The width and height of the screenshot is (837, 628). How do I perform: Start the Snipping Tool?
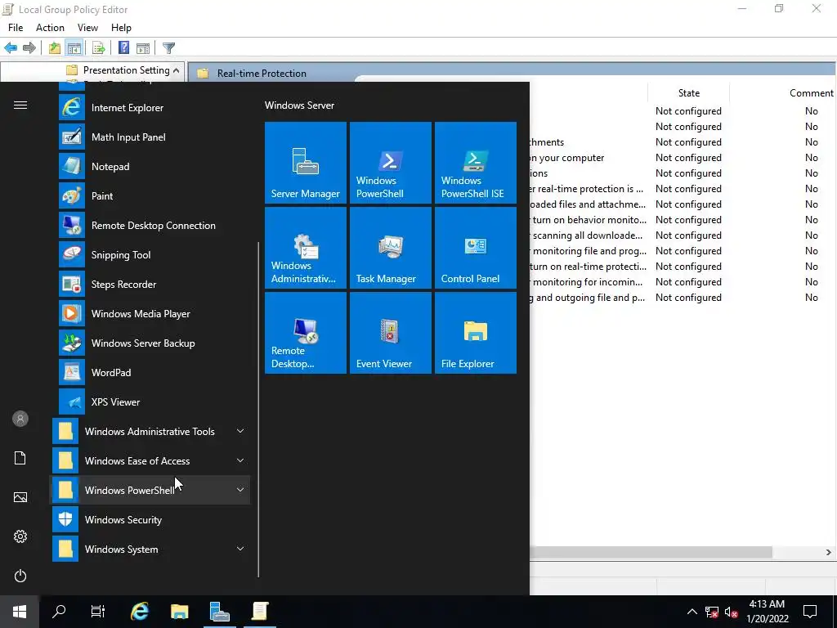(150, 255)
